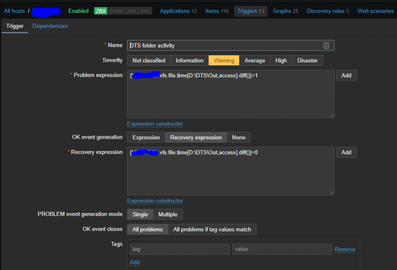Choose Multiple PROBLEM event generation mode
The height and width of the screenshot is (270, 397).
click(x=168, y=215)
